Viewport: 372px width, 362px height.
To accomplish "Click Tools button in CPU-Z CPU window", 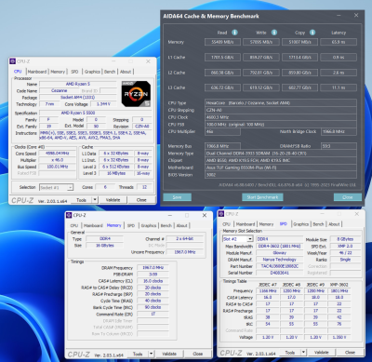I will coord(81,200).
